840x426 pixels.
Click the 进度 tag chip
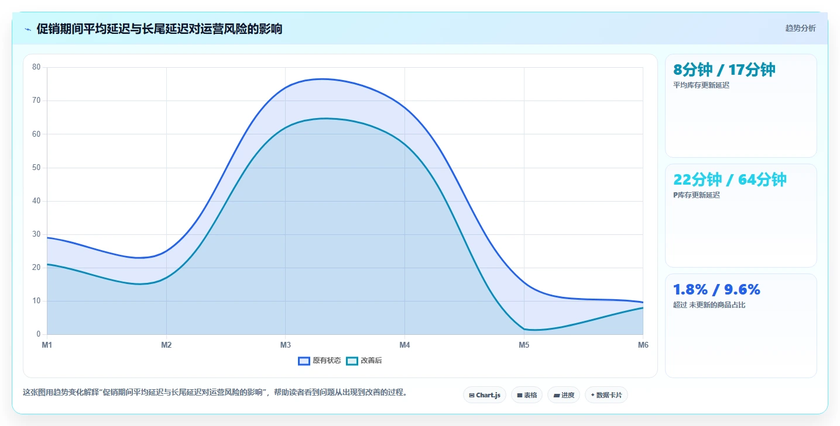tap(564, 395)
